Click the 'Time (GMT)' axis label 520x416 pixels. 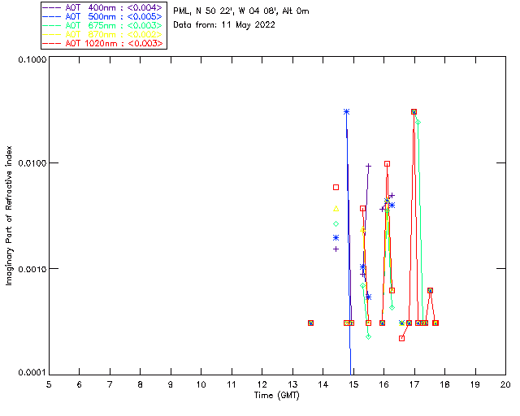coord(276,396)
